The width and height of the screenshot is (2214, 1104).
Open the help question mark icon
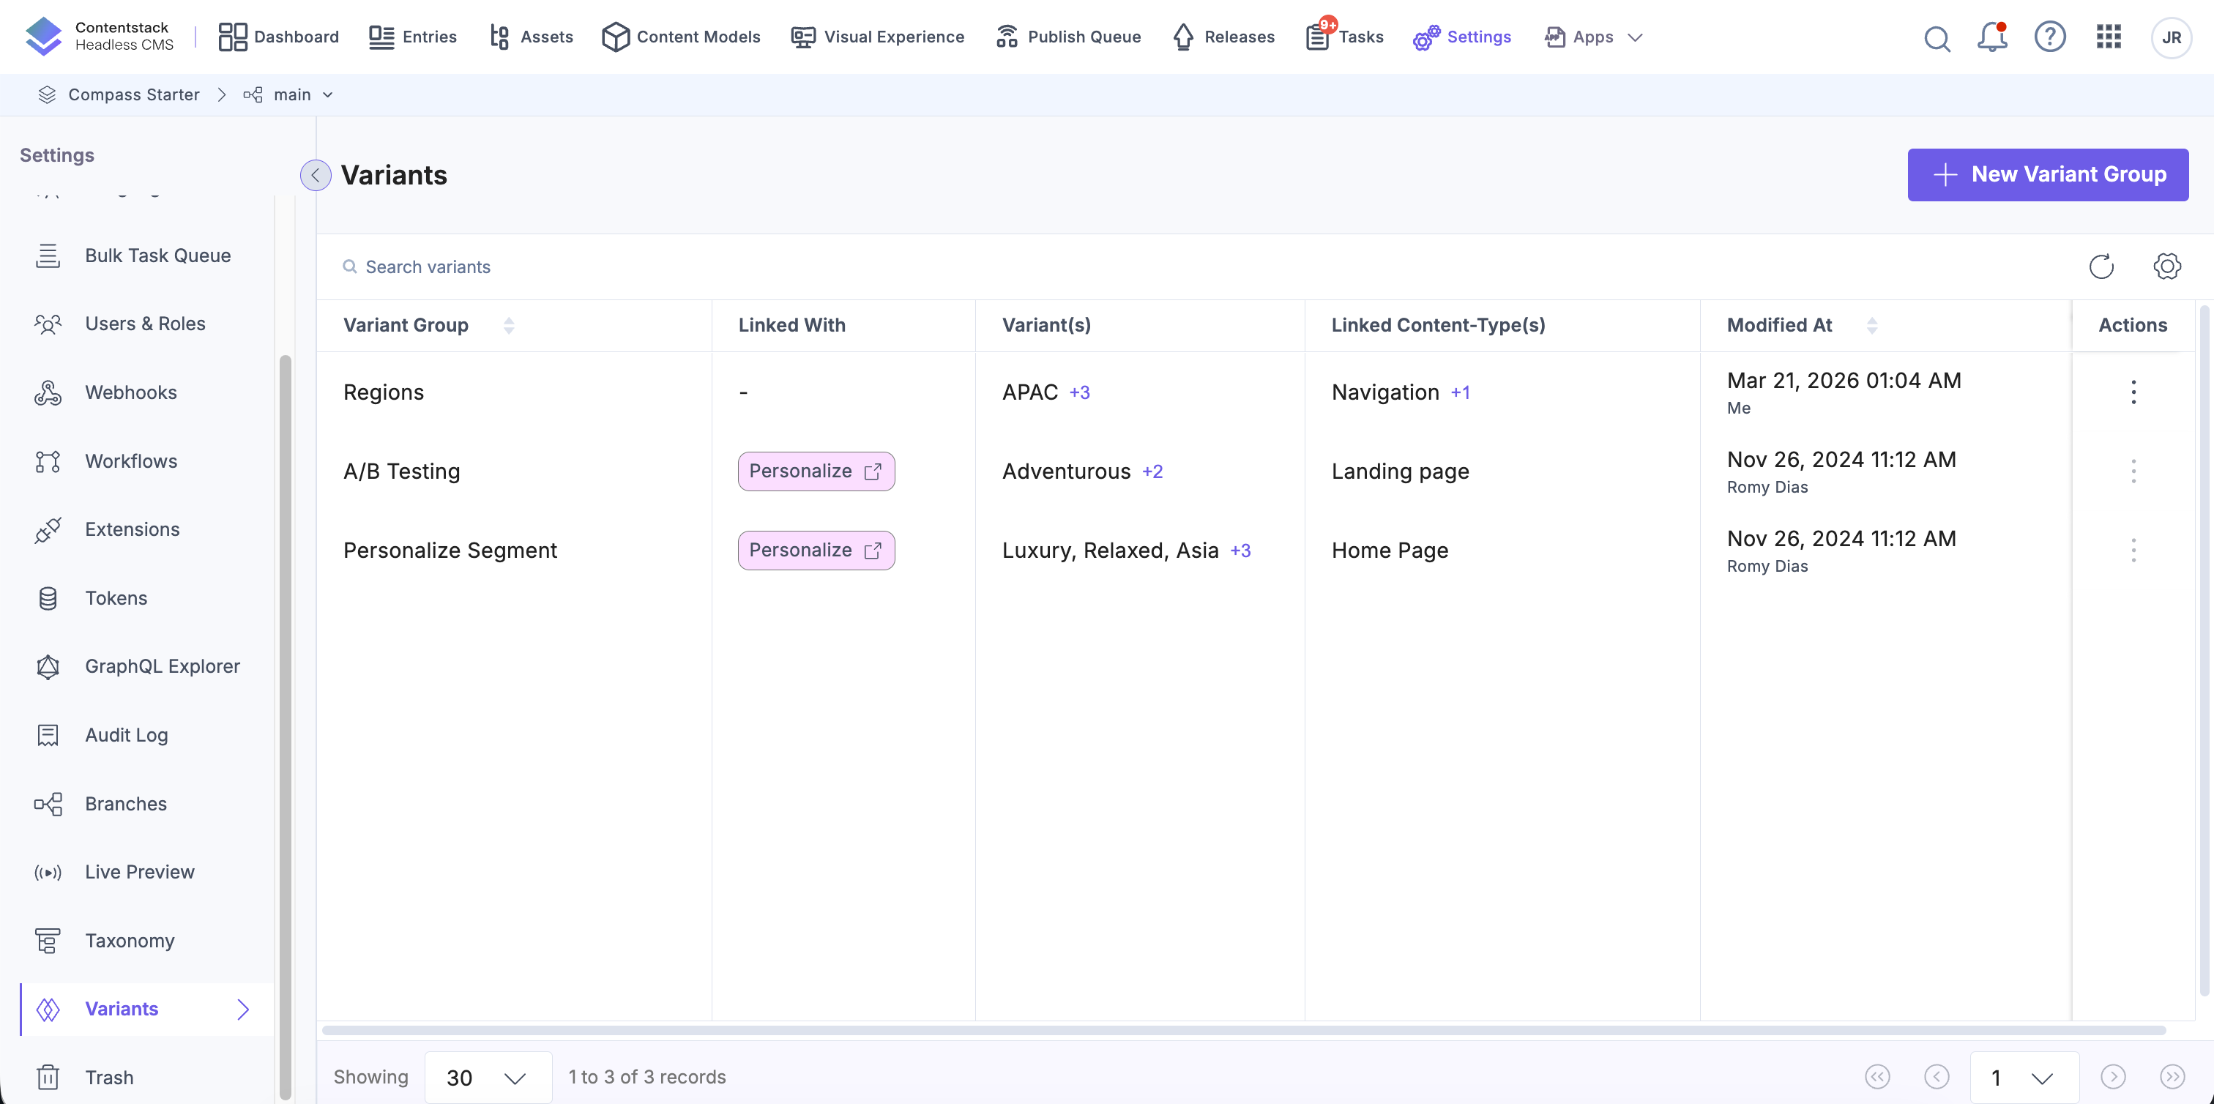(x=2050, y=37)
